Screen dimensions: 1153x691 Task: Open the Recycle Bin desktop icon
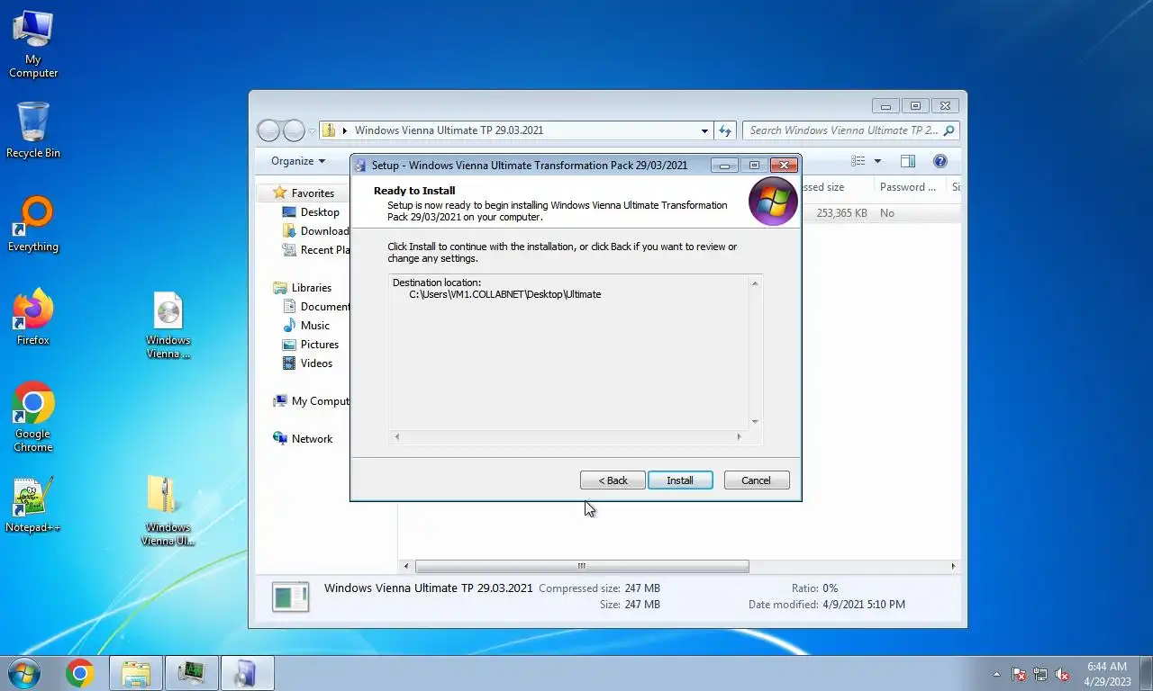pos(33,130)
